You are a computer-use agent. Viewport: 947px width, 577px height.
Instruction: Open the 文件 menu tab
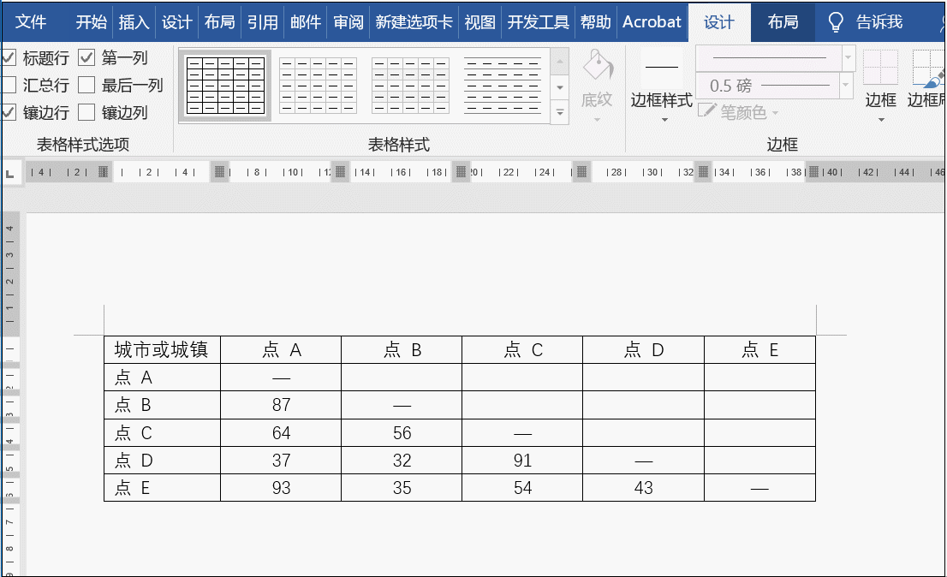30,22
